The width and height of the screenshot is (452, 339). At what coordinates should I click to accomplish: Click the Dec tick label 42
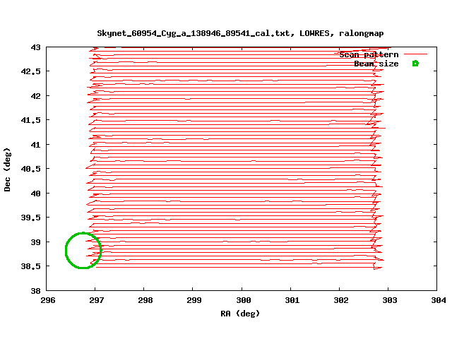click(x=36, y=96)
